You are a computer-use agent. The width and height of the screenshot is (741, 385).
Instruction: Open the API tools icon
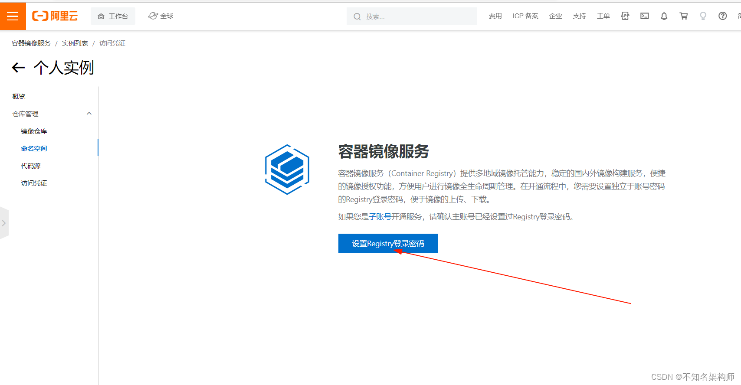tap(625, 16)
